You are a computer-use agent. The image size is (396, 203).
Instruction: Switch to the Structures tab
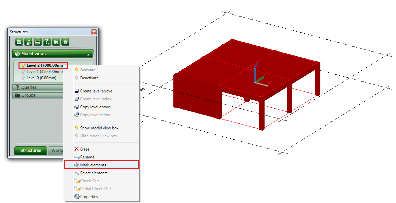[30, 150]
